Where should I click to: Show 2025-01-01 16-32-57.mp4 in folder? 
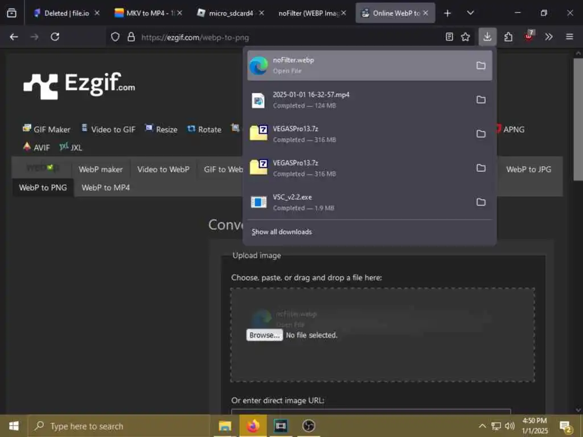pos(481,100)
